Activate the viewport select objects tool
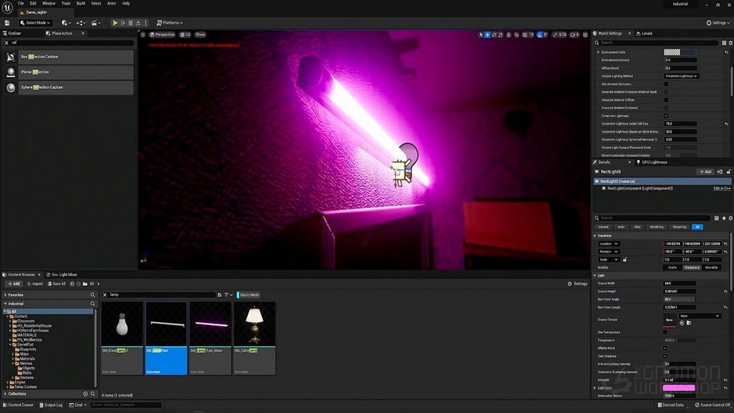The width and height of the screenshot is (734, 413). click(481, 34)
